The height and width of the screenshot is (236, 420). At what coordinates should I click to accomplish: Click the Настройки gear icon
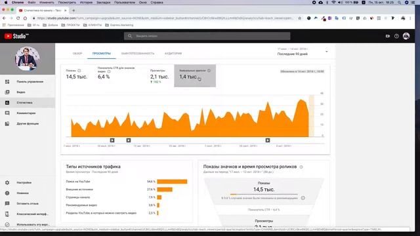[x=7, y=182]
